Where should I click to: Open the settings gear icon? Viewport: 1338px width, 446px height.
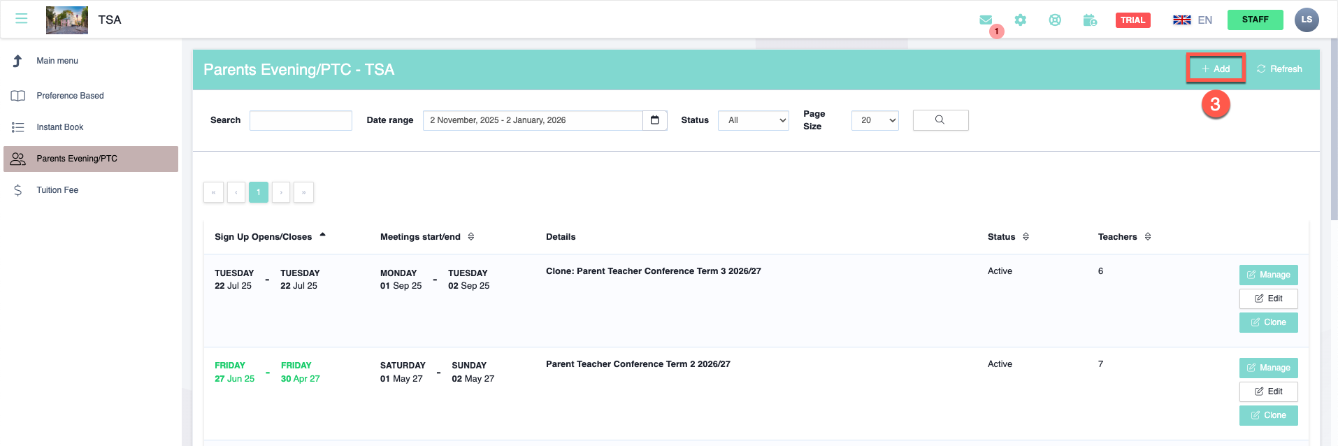point(1021,20)
